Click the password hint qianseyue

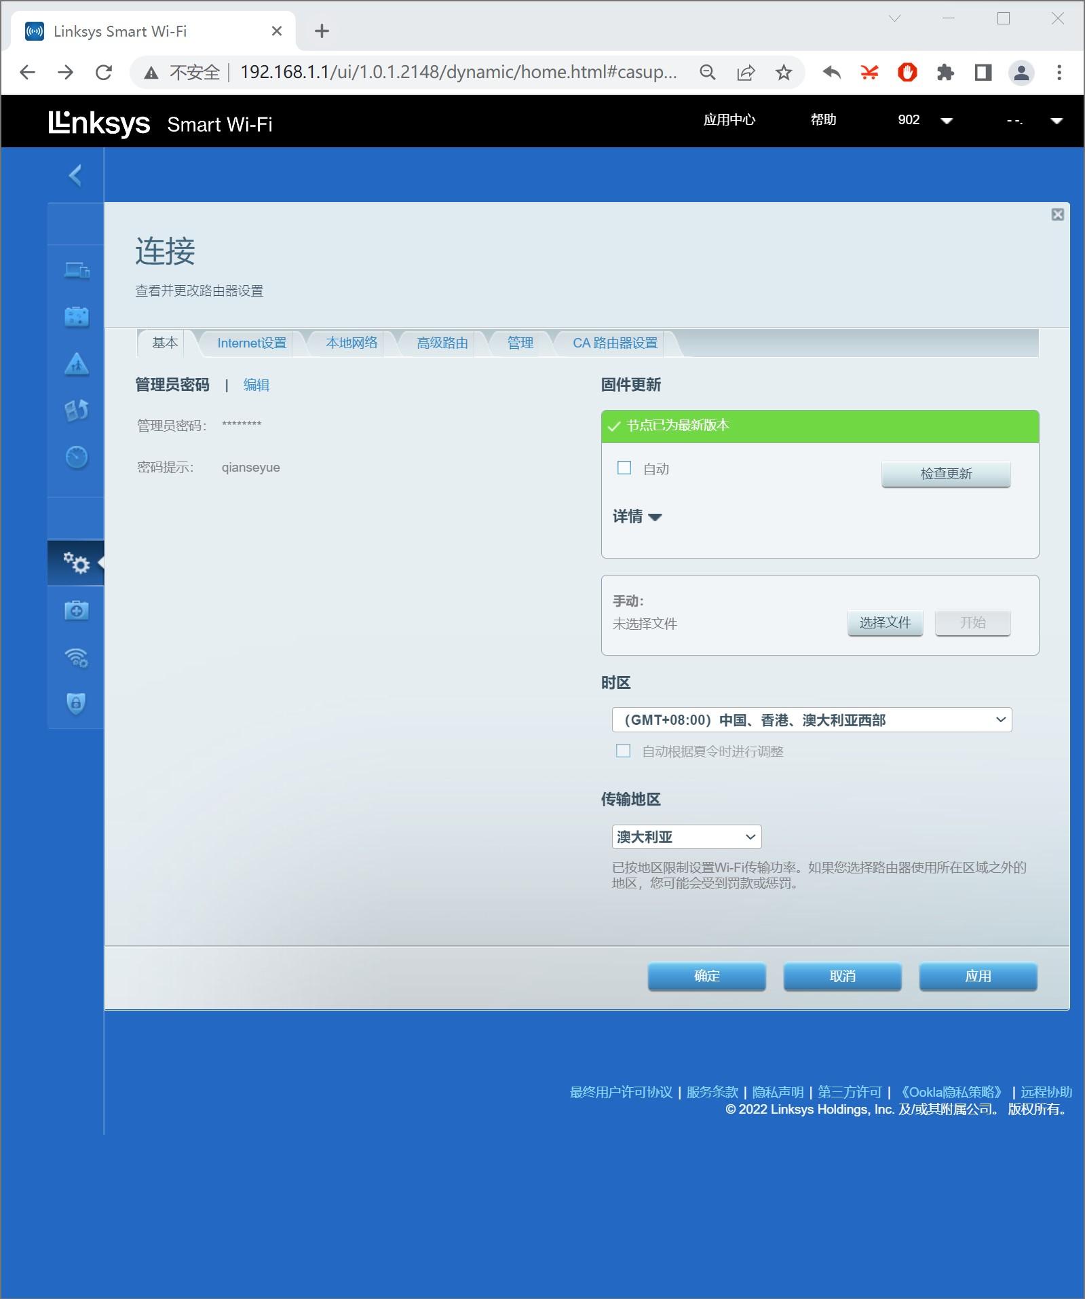[250, 468]
